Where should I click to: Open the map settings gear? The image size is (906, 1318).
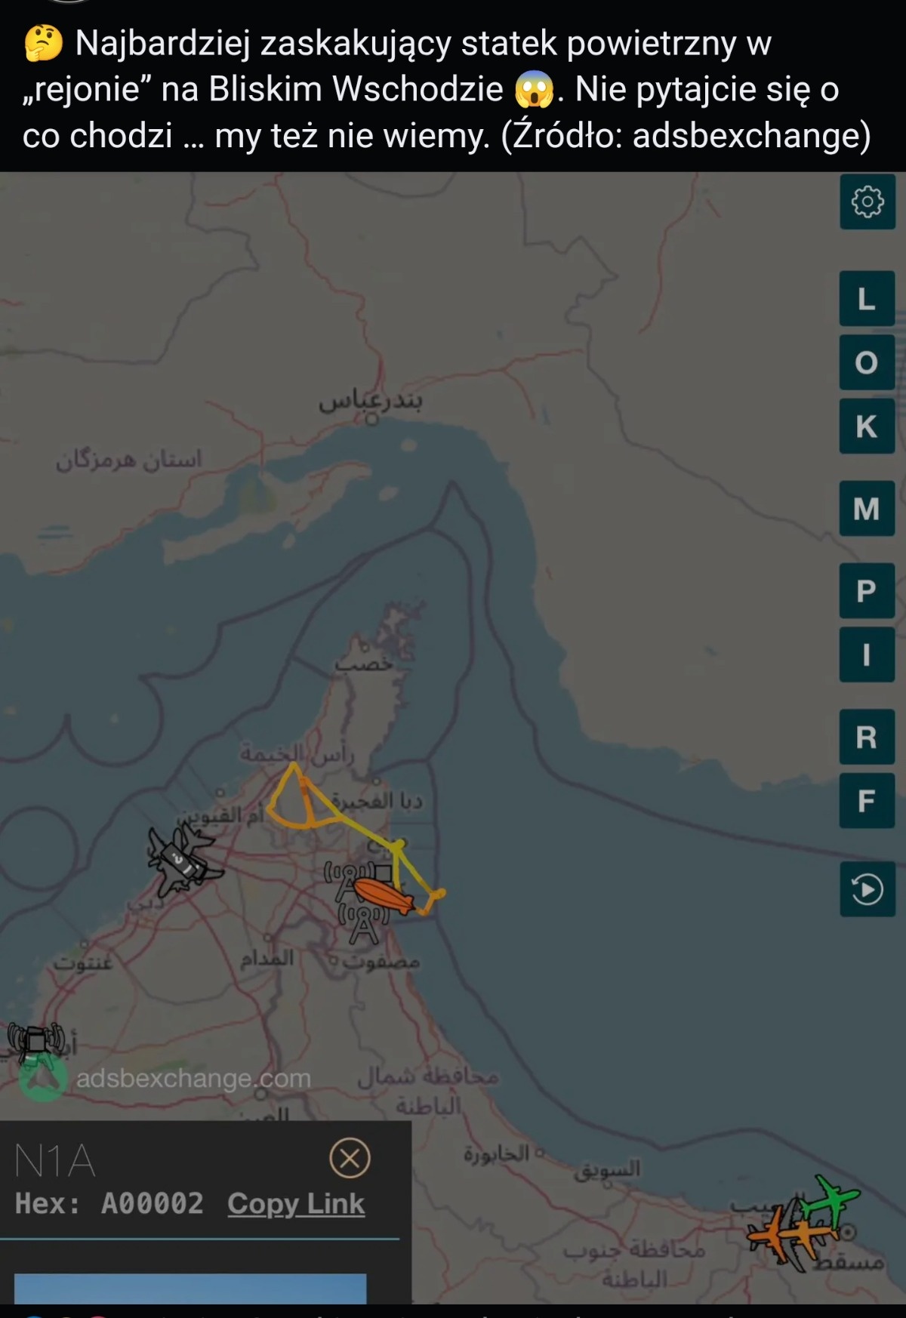point(867,202)
